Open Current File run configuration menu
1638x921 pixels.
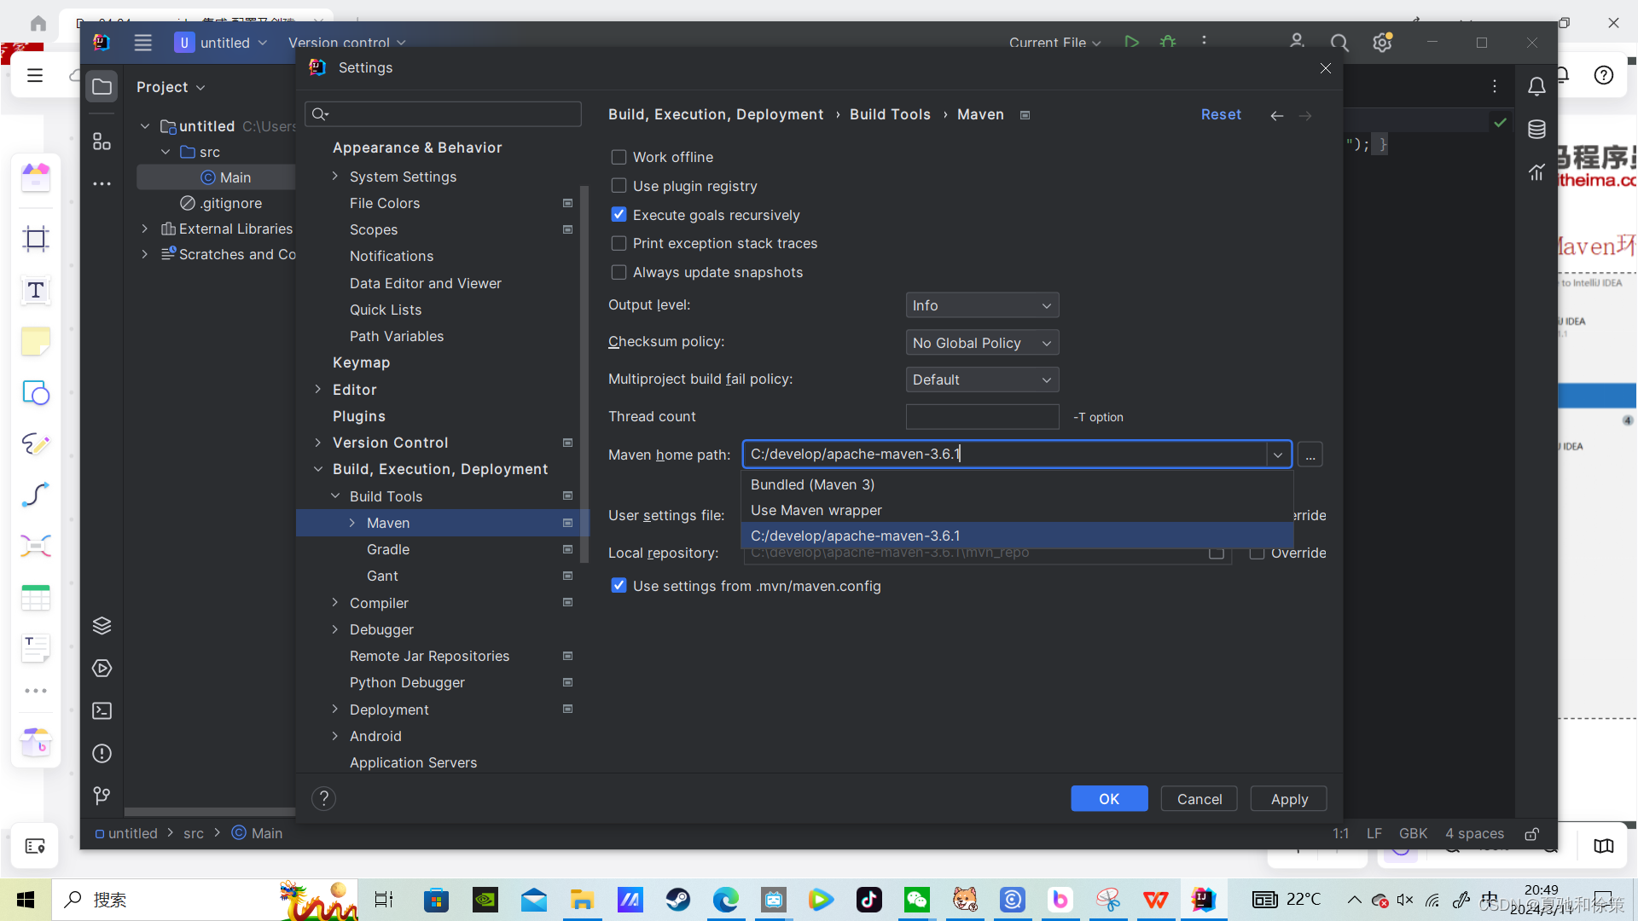point(1054,43)
